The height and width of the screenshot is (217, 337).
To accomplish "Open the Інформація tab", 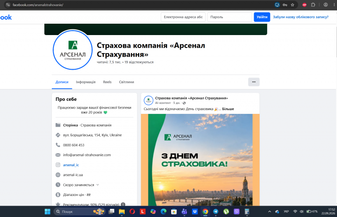I will tap(86, 82).
